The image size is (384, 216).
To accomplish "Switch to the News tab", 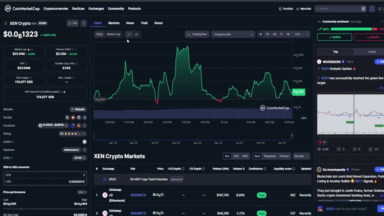I will (130, 23).
